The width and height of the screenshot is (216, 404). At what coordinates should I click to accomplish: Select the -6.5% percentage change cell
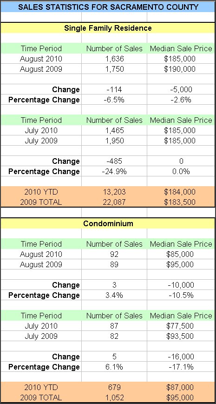pyautogui.click(x=114, y=100)
